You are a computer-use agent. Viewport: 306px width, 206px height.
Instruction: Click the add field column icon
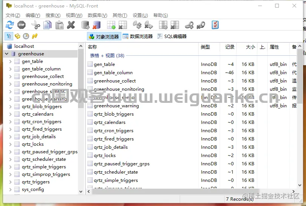(163, 25)
